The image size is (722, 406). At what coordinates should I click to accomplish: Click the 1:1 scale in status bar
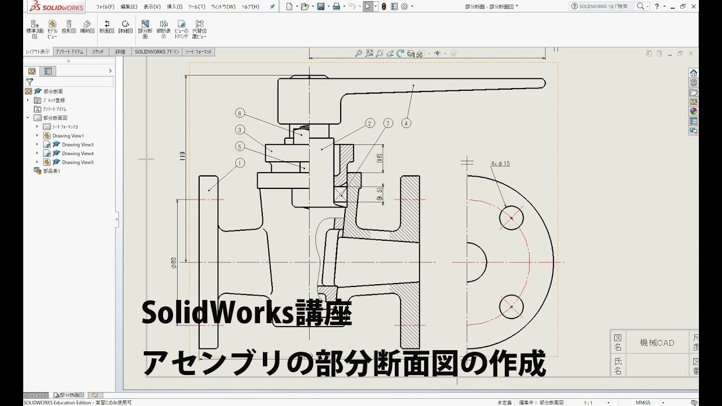tap(588, 403)
